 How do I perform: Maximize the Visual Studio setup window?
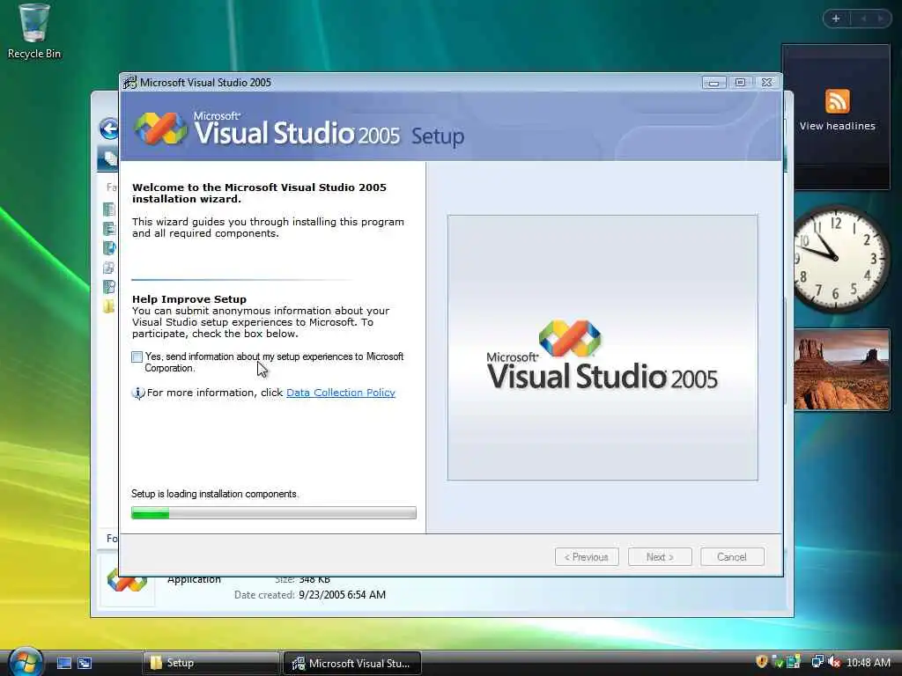click(x=740, y=83)
